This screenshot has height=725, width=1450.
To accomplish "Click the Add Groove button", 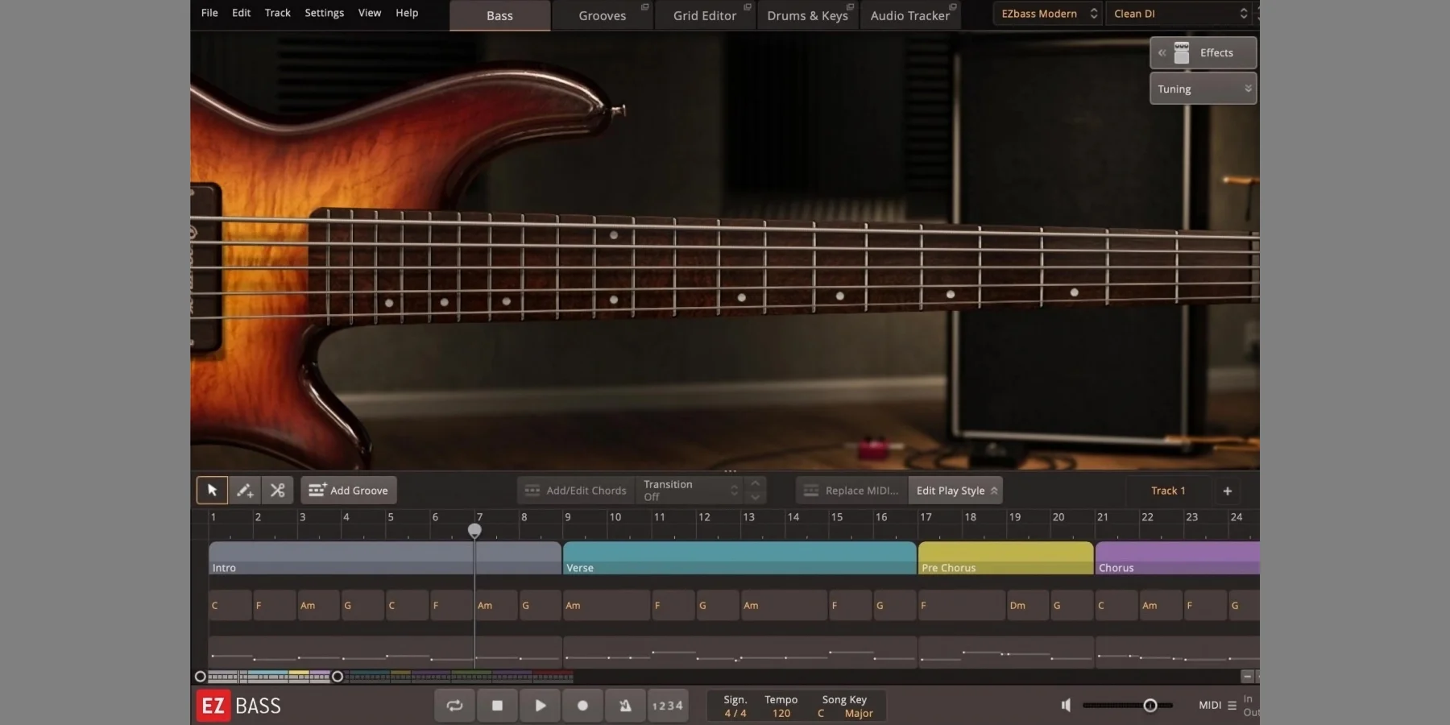I will pos(349,490).
